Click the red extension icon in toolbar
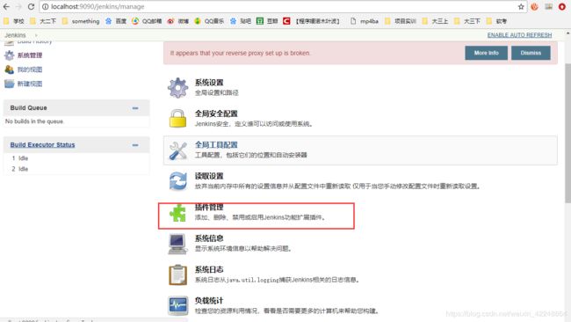The height and width of the screenshot is (322, 571). point(562,6)
